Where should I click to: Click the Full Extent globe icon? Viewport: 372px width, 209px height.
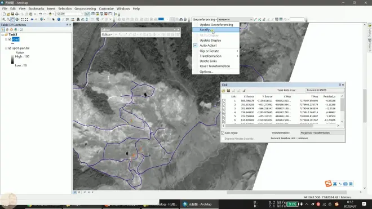17,20
